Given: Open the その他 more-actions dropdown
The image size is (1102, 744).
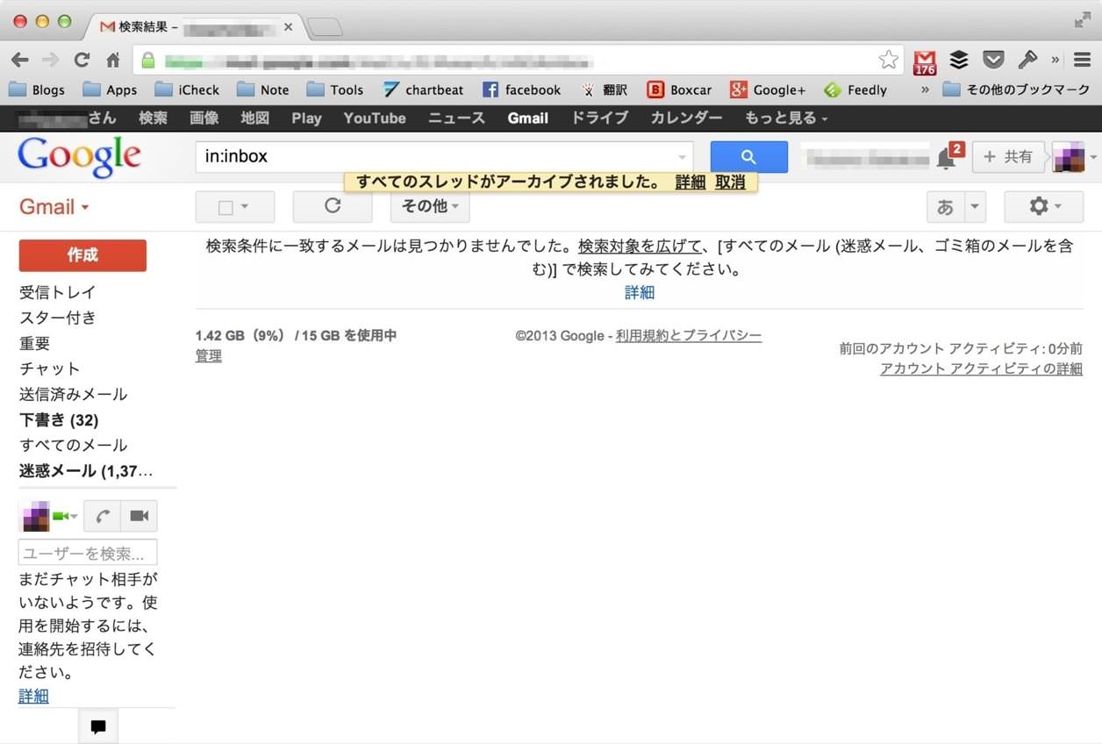Looking at the screenshot, I should [x=430, y=206].
